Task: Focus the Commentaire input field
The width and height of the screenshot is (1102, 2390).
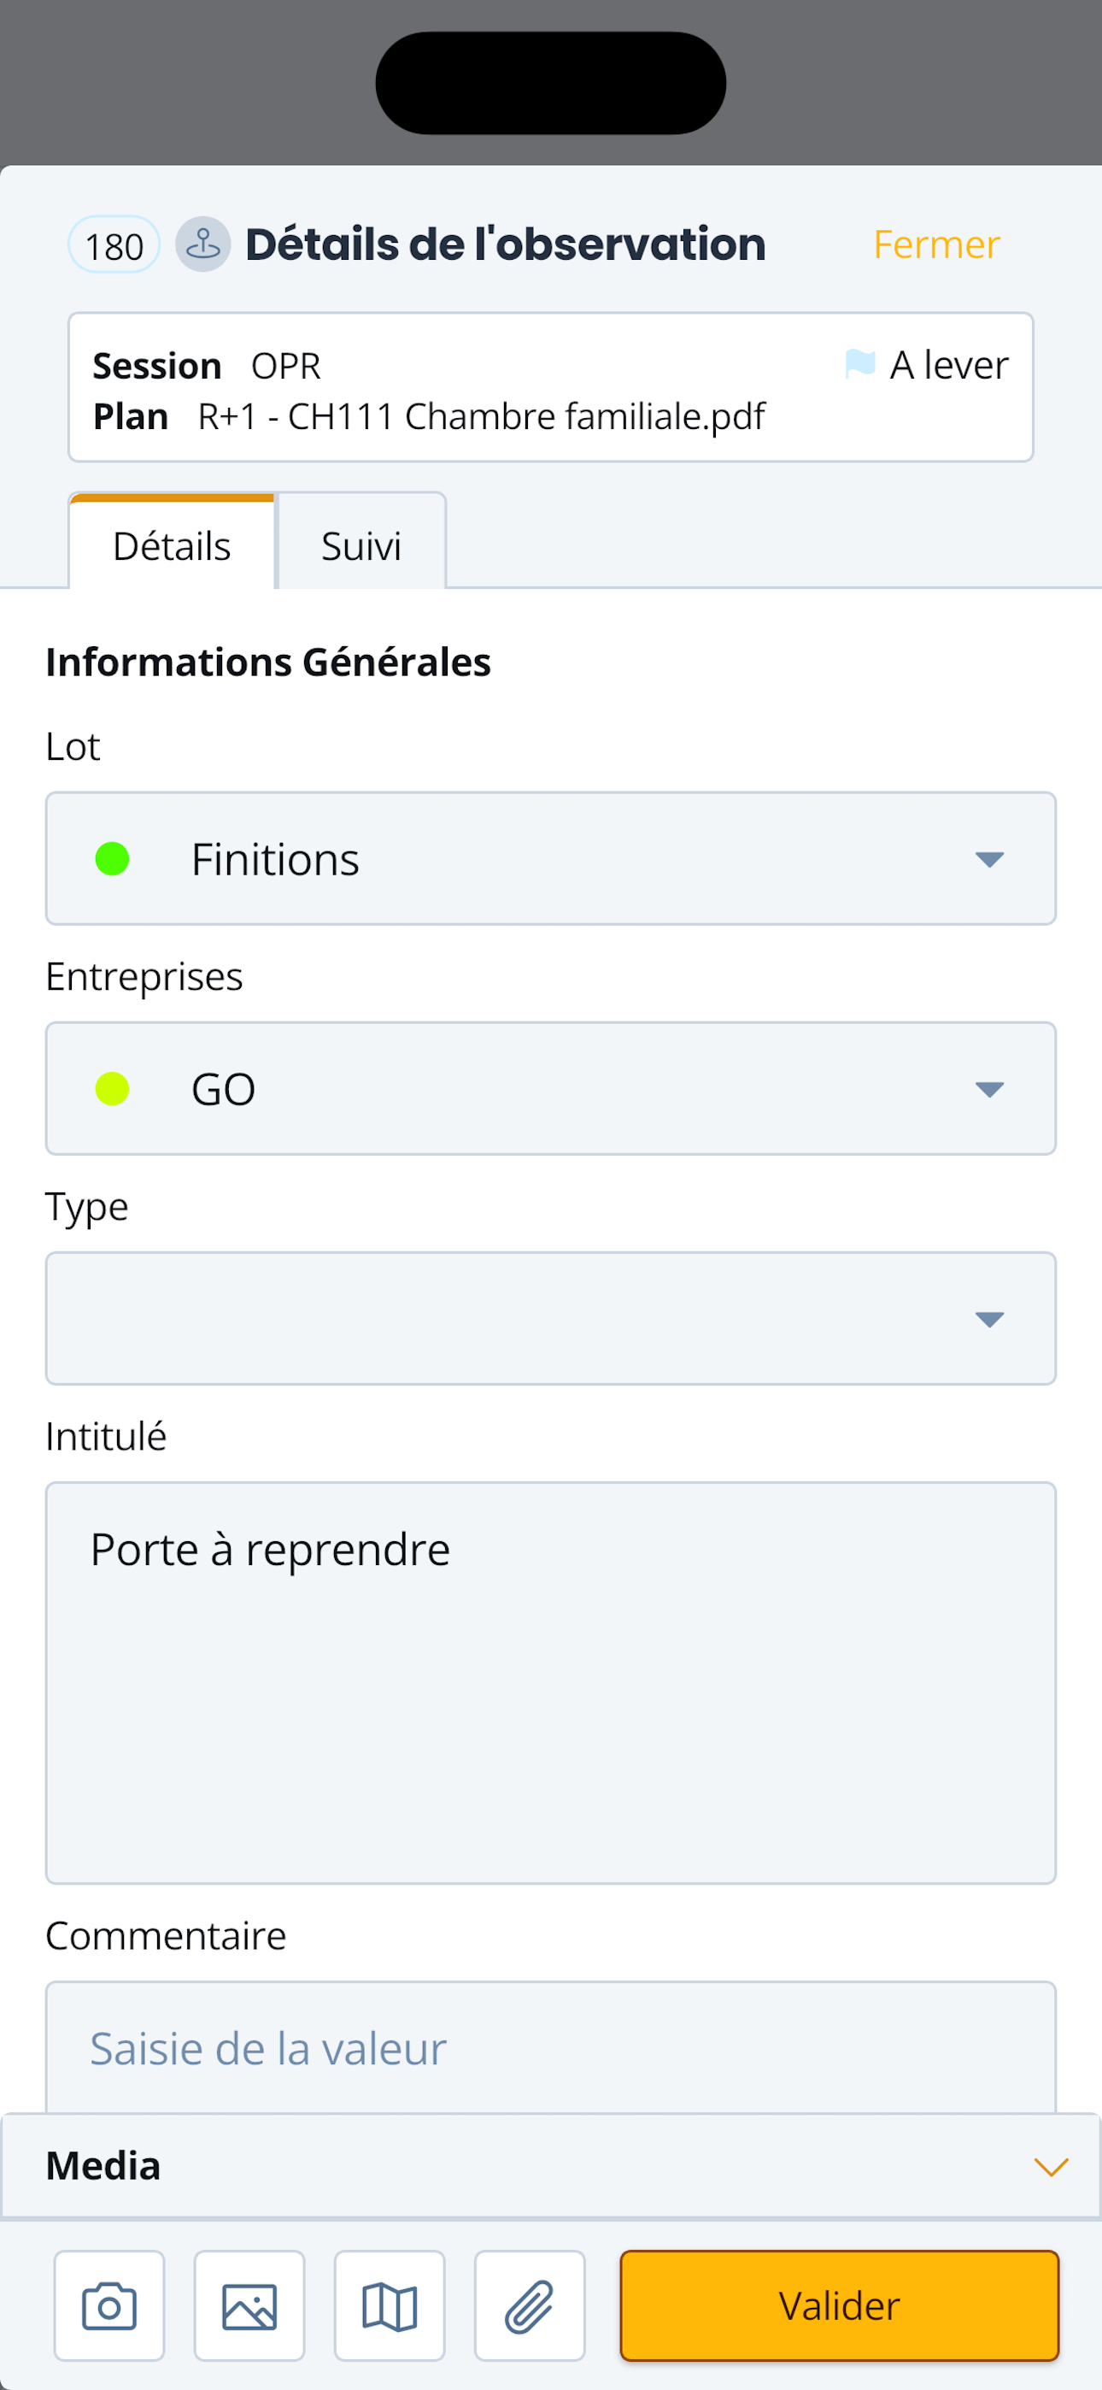Action: point(551,2047)
